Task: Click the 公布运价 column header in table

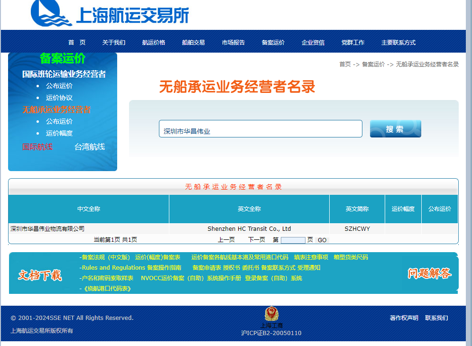Action: point(439,209)
